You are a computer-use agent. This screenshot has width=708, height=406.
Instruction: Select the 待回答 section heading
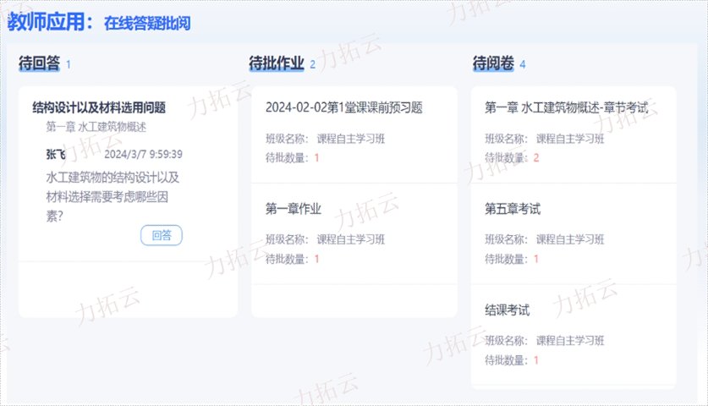39,63
